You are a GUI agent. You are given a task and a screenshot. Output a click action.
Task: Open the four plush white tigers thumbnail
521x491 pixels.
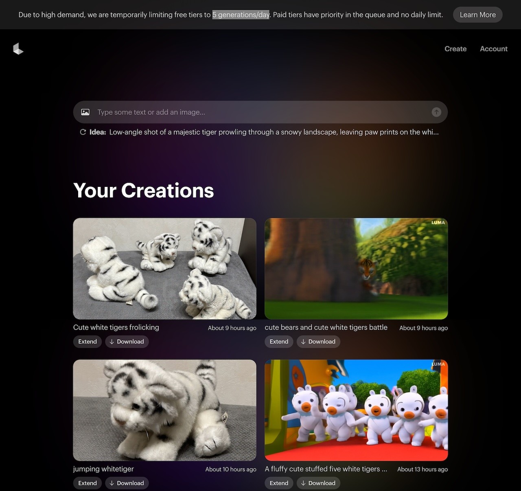(x=165, y=269)
